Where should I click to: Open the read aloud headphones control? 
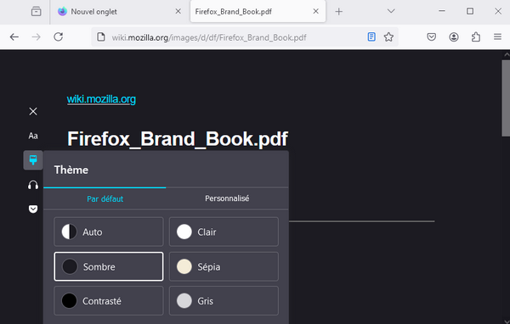coord(33,185)
